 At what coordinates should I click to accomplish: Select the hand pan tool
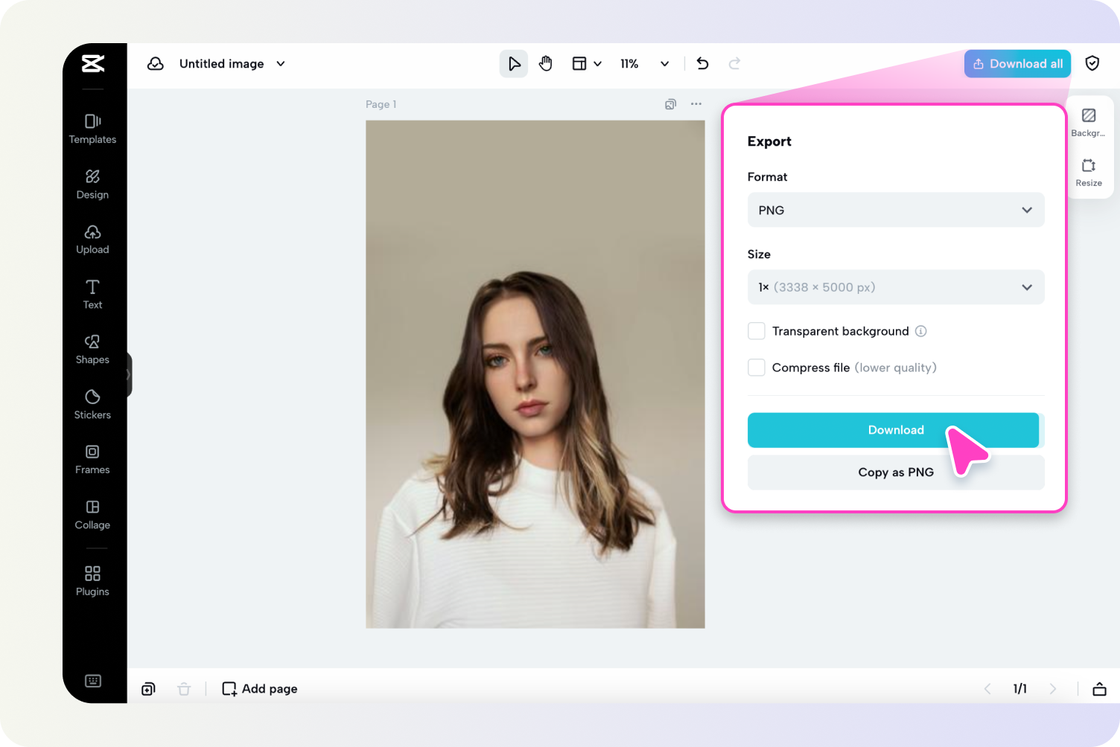[546, 63]
